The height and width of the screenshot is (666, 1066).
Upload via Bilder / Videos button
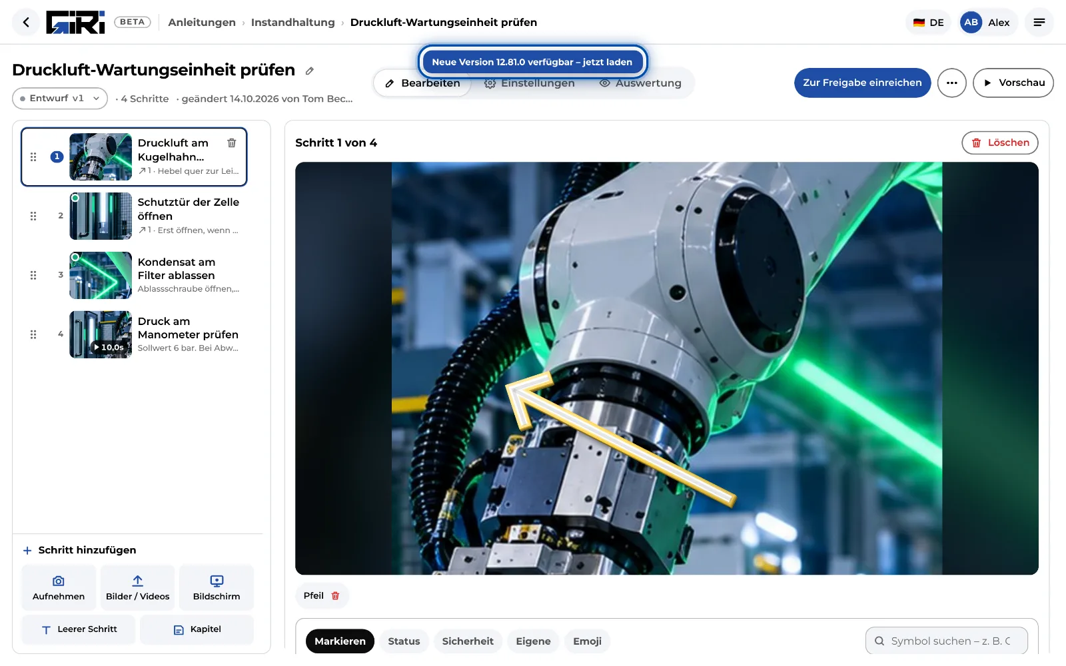point(138,587)
